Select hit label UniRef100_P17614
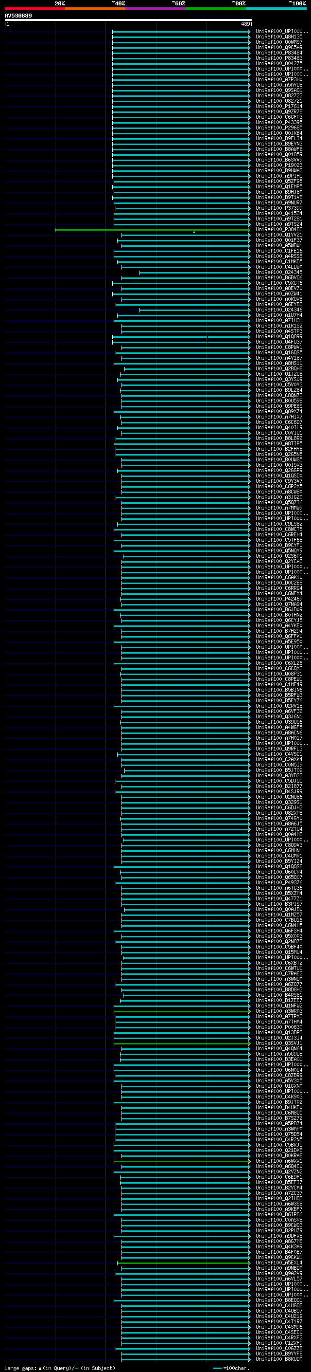311x1372 pixels. pyautogui.click(x=278, y=106)
